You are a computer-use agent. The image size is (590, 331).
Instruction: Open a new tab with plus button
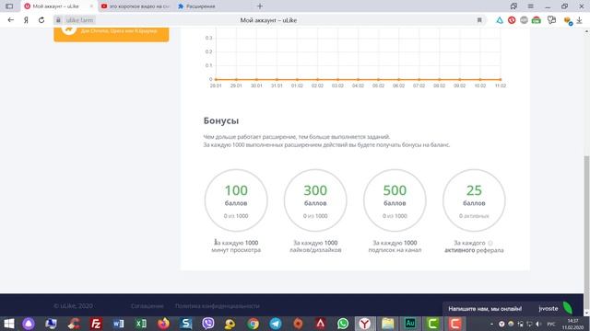(260, 6)
